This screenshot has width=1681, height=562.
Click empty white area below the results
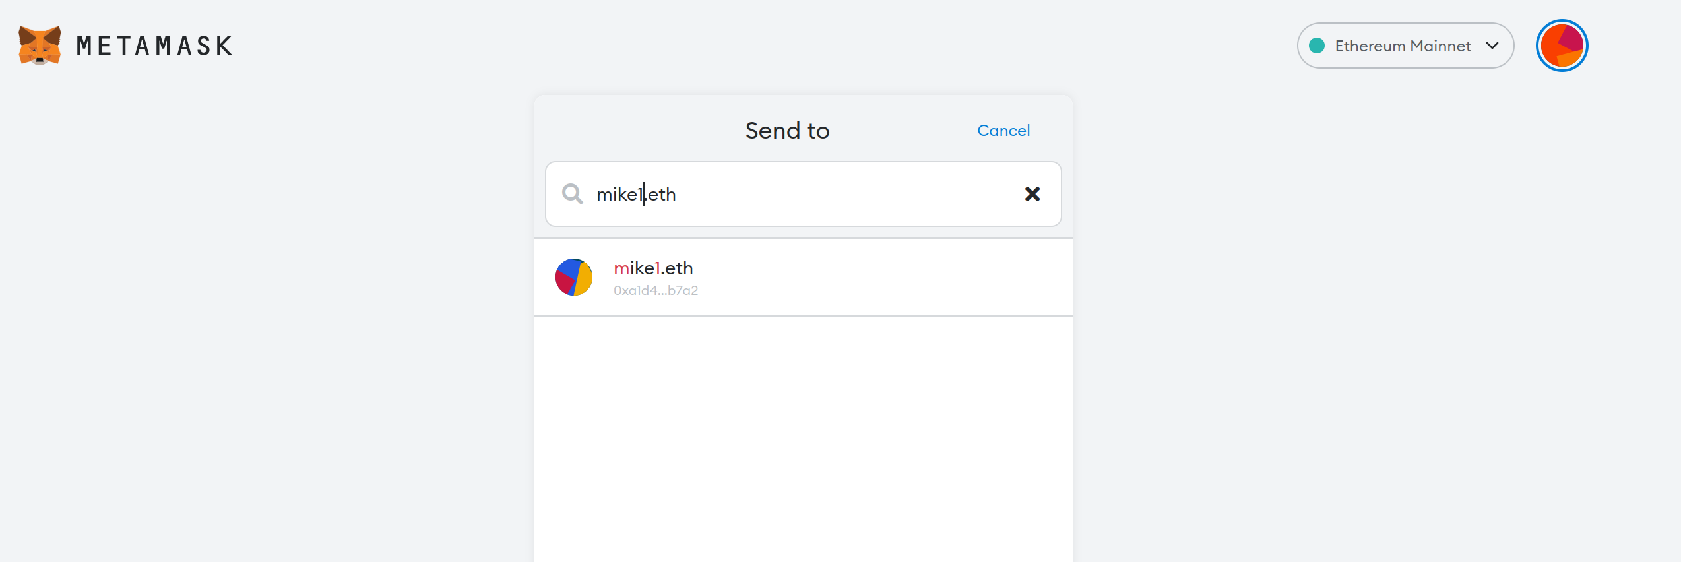[803, 435]
